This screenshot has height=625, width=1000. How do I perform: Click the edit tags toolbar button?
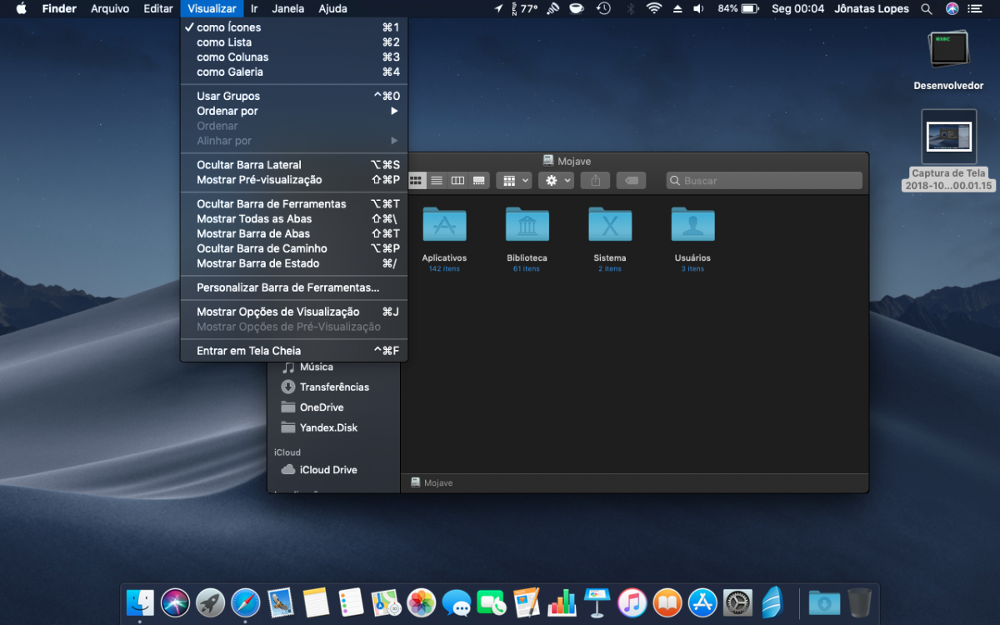(632, 181)
